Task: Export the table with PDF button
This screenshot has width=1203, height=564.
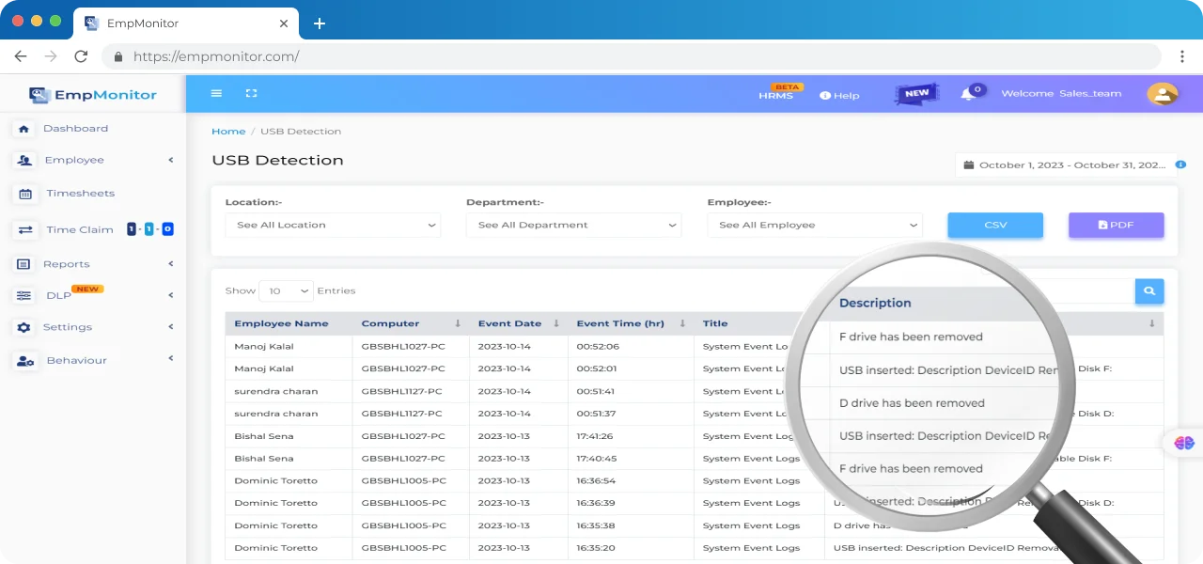Action: pyautogui.click(x=1117, y=225)
